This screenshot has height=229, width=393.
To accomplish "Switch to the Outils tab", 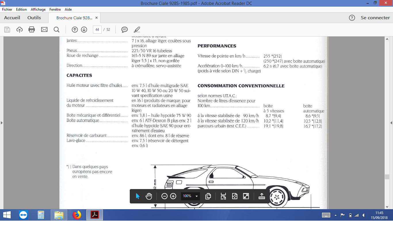I will (34, 18).
